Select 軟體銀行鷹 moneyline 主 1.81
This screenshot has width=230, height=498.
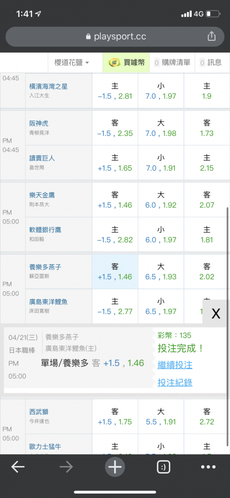pyautogui.click(x=207, y=235)
